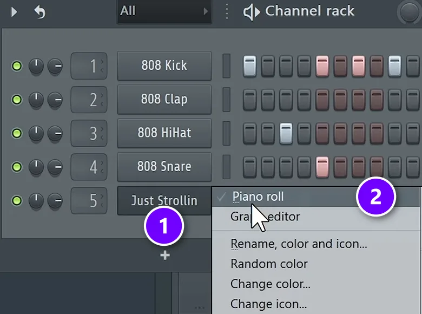Image resolution: width=422 pixels, height=314 pixels.
Task: Click the 808 Kick volume knob
Action: click(x=55, y=66)
